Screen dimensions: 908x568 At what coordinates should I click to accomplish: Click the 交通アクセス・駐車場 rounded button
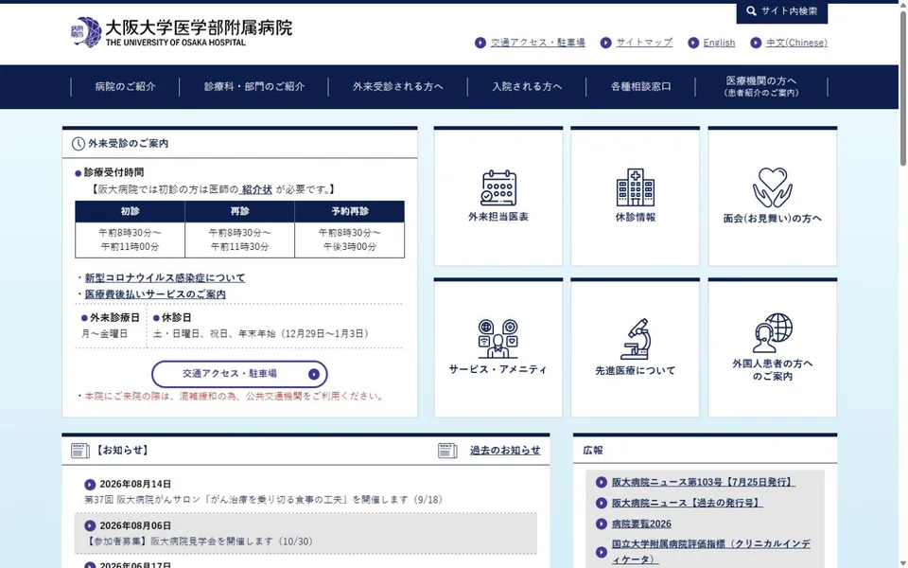239,375
